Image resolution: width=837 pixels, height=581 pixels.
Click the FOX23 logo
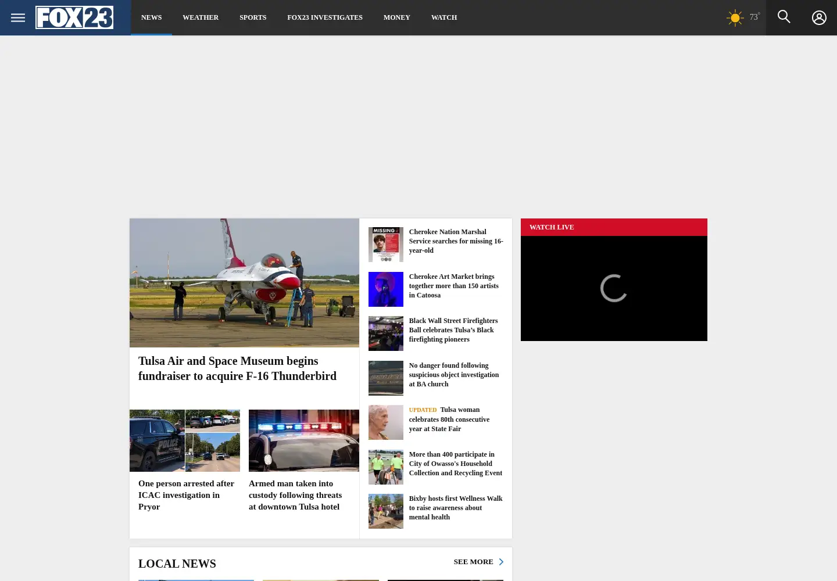74,17
